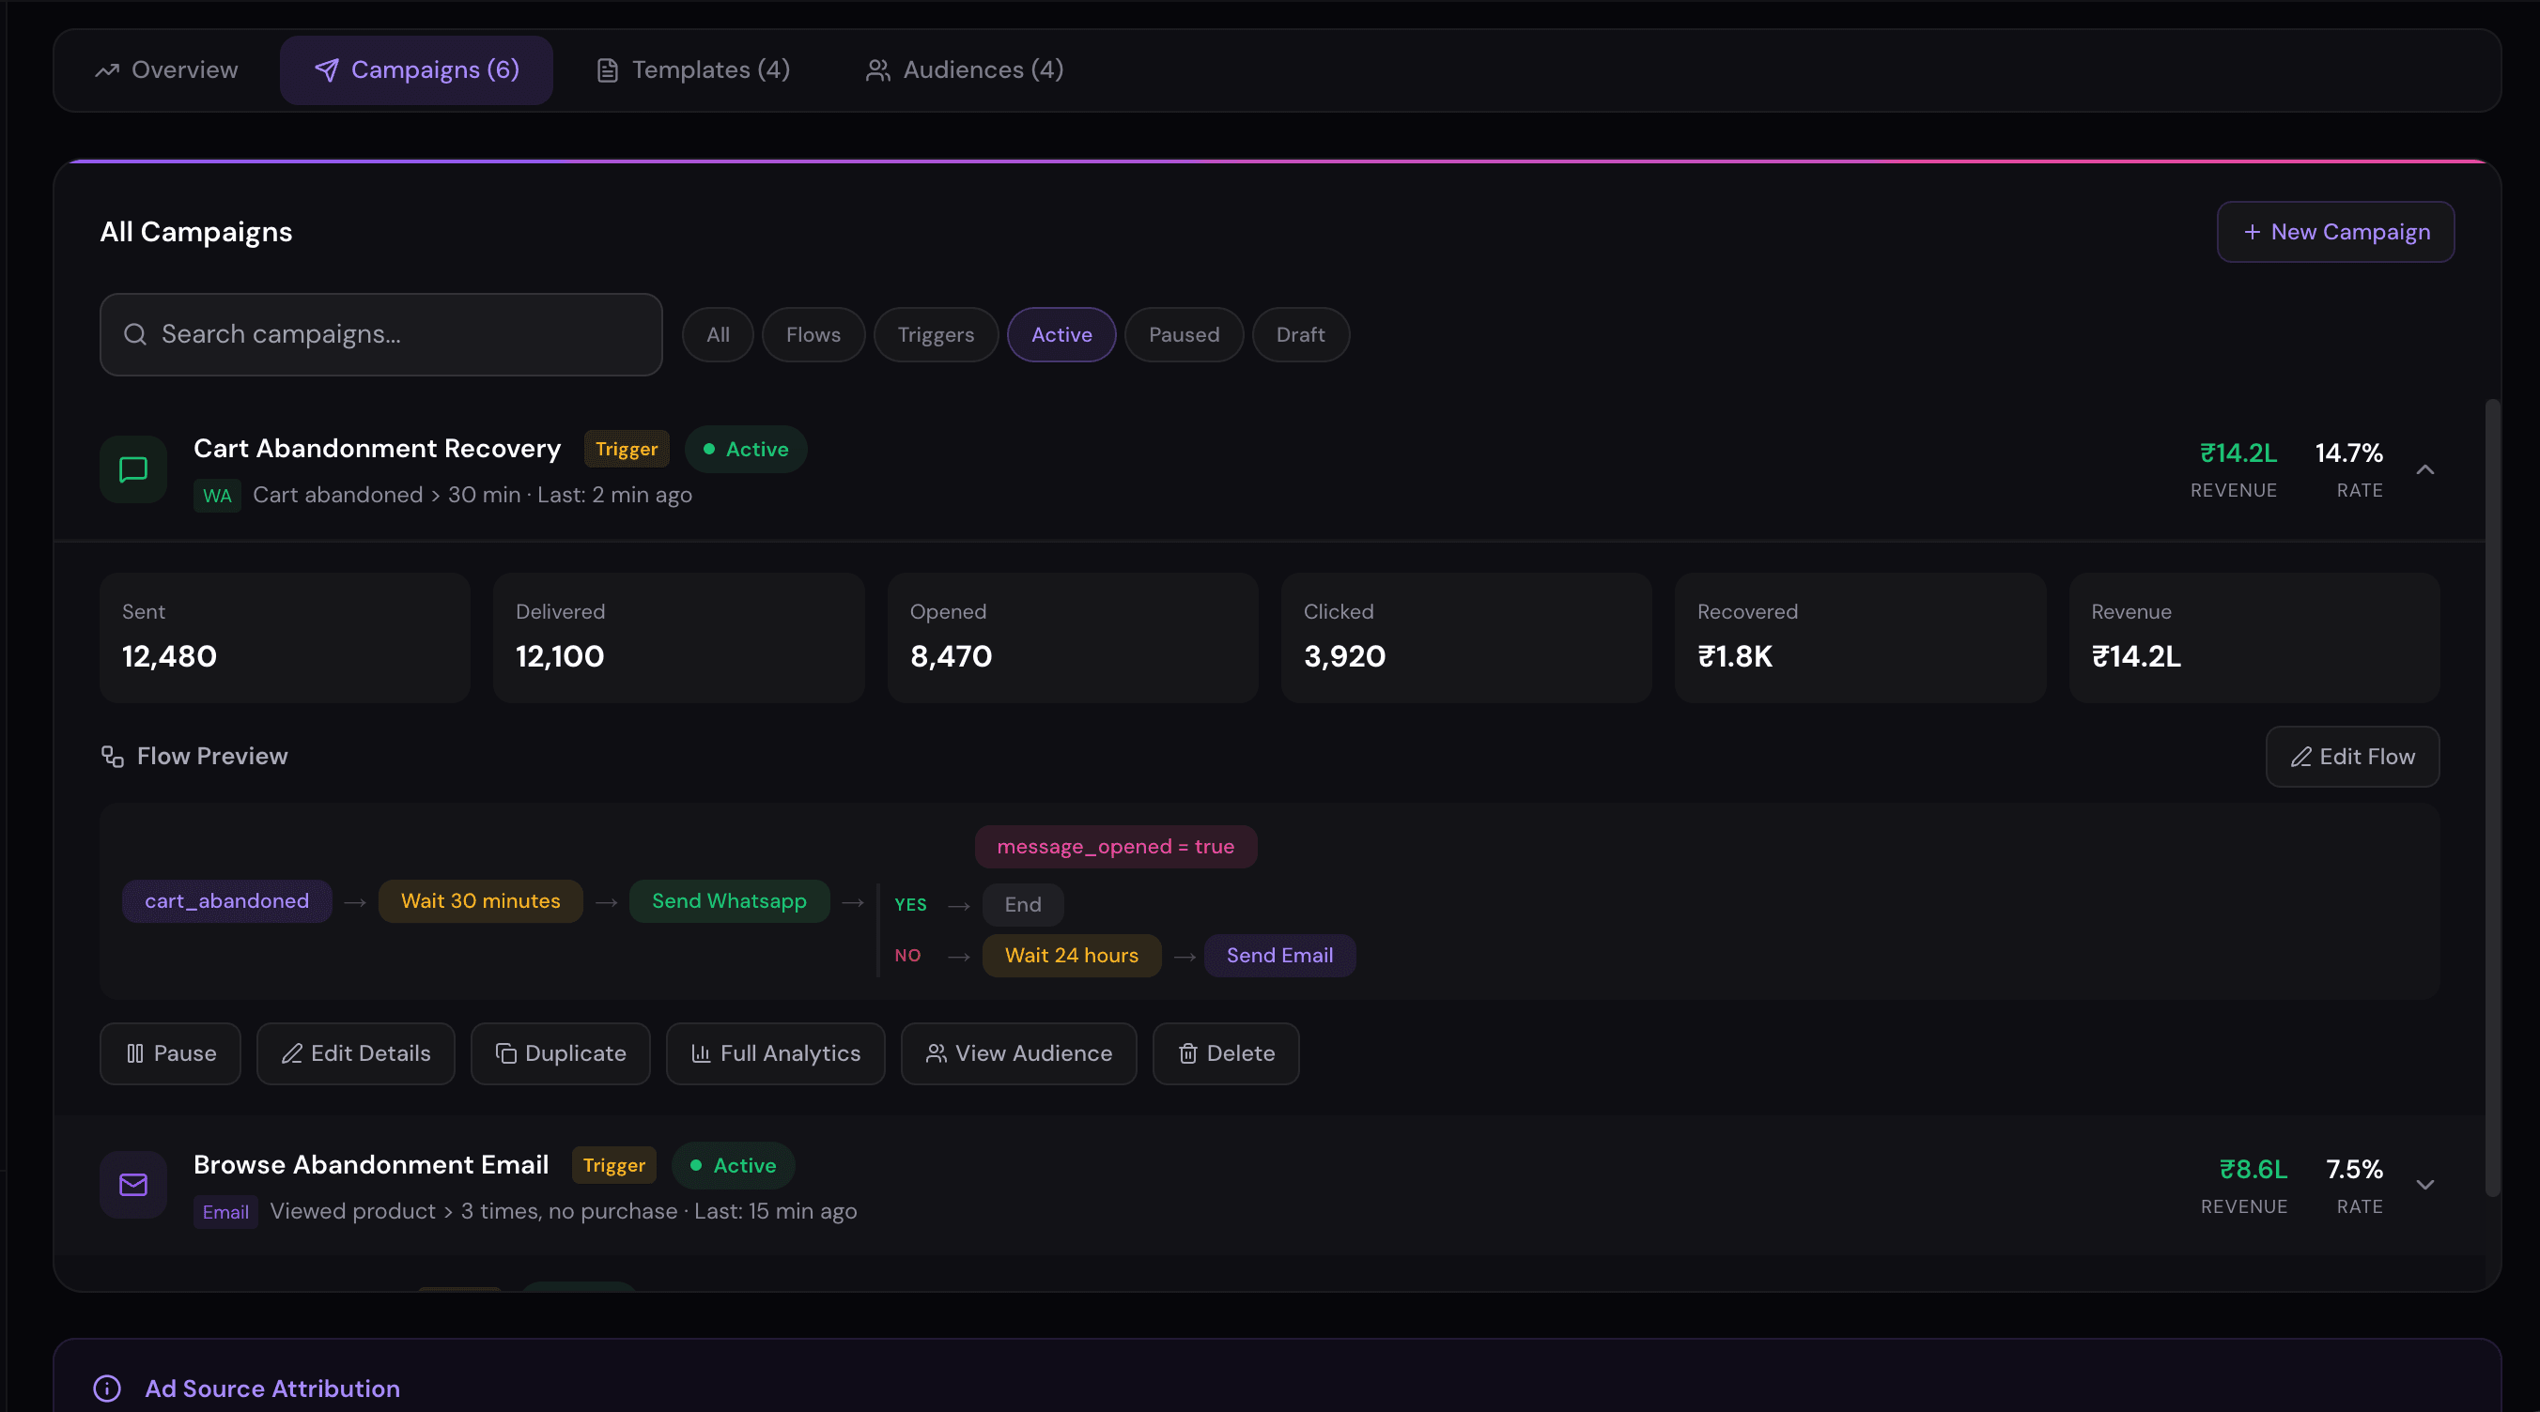Open Edit Flow
Viewport: 2540px width, 1412px height.
click(2353, 757)
